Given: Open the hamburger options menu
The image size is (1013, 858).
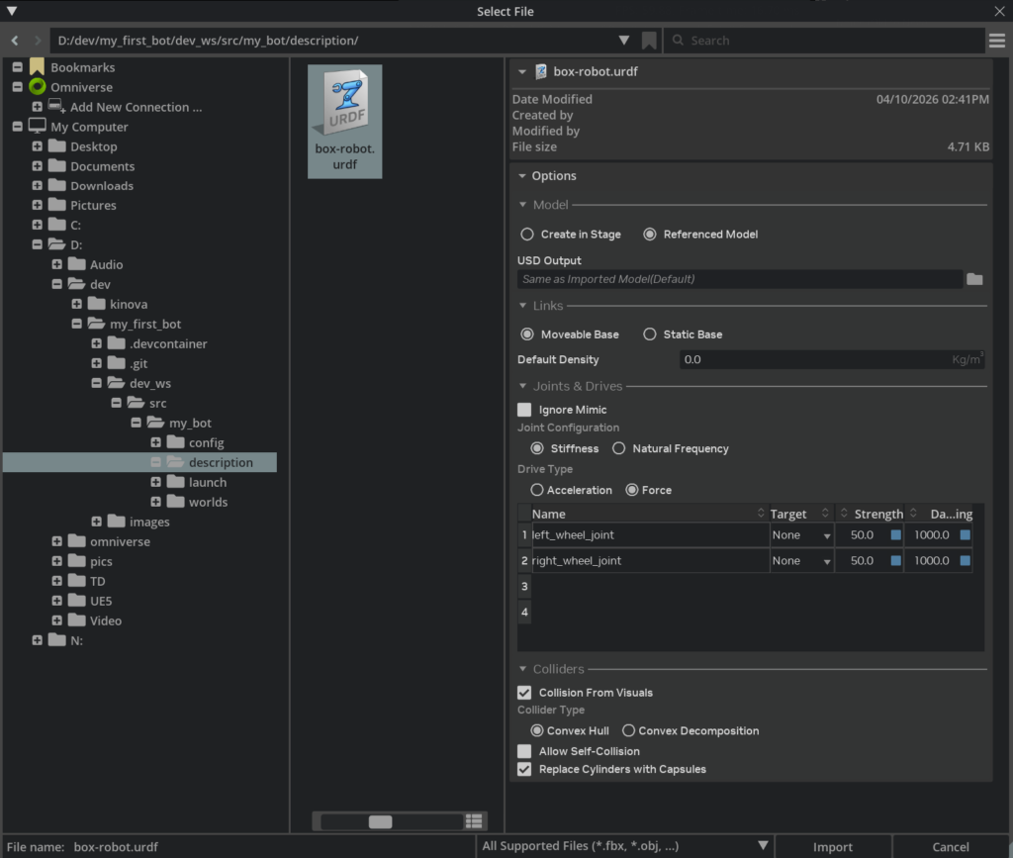Looking at the screenshot, I should pyautogui.click(x=997, y=41).
